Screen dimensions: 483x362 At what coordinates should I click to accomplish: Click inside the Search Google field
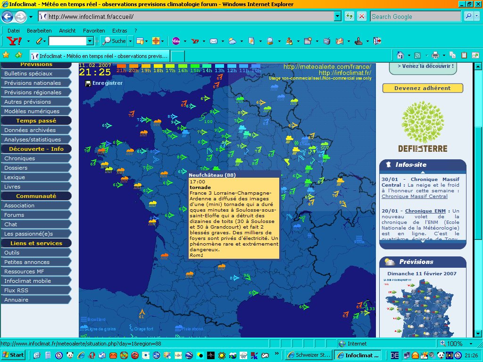[415, 16]
